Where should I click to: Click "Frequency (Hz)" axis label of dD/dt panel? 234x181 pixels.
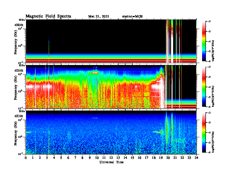click(16, 88)
